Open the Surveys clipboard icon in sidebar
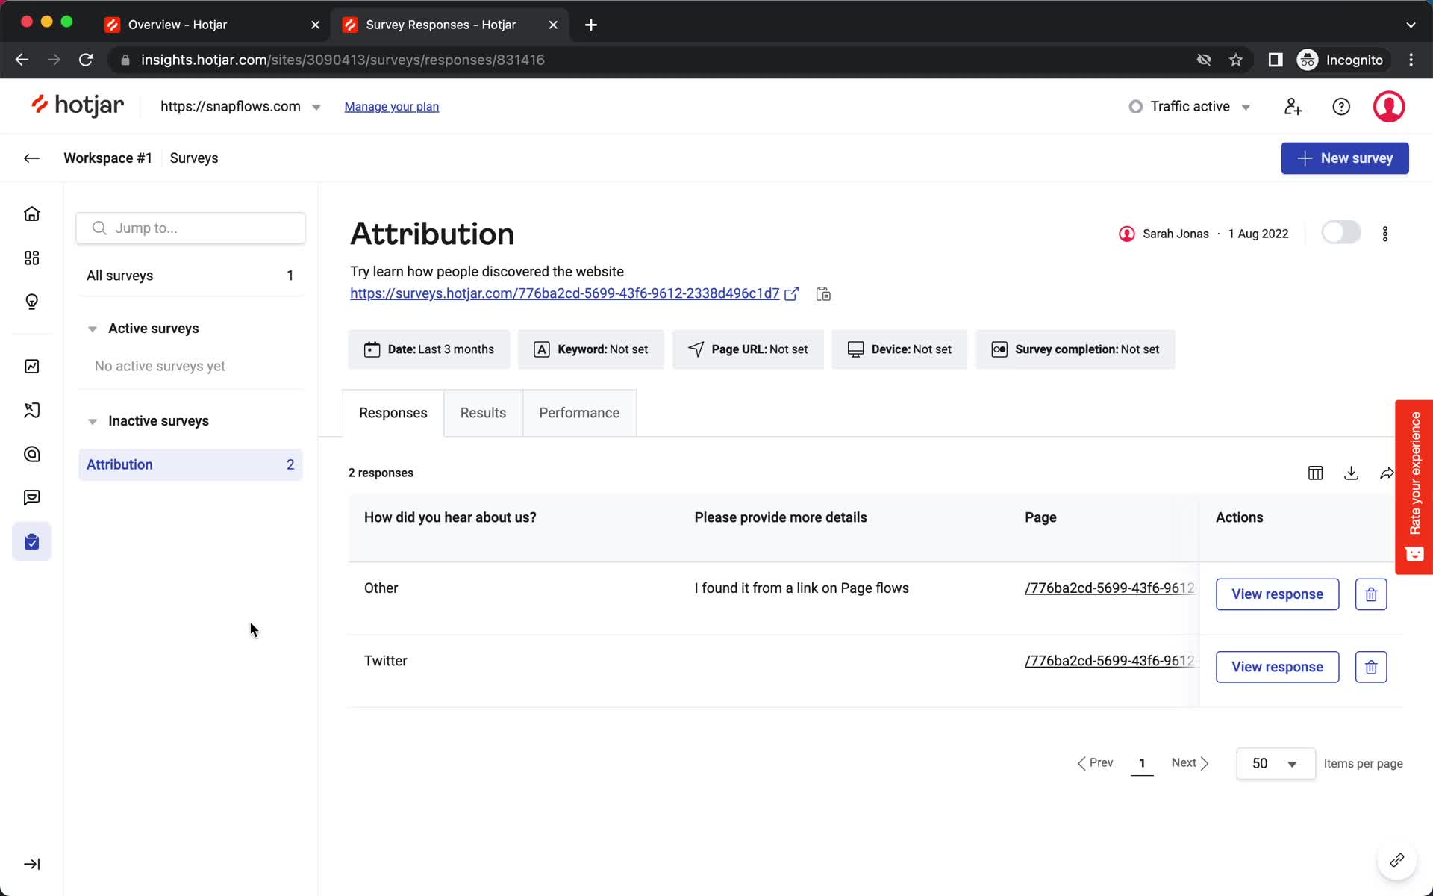1433x896 pixels. [x=31, y=541]
